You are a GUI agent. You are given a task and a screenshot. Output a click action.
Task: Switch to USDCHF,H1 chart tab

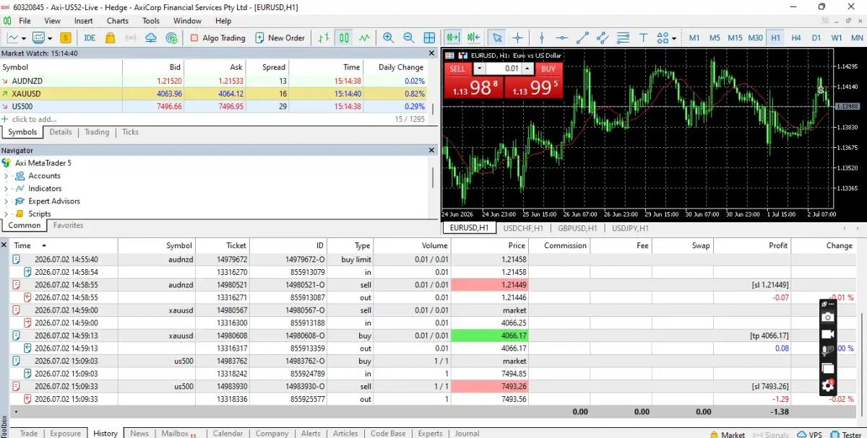tap(525, 228)
